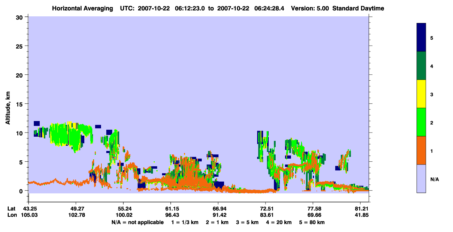Click the colorbar label 'N/A'
Image resolution: width=453 pixels, height=232 pixels.
point(435,179)
